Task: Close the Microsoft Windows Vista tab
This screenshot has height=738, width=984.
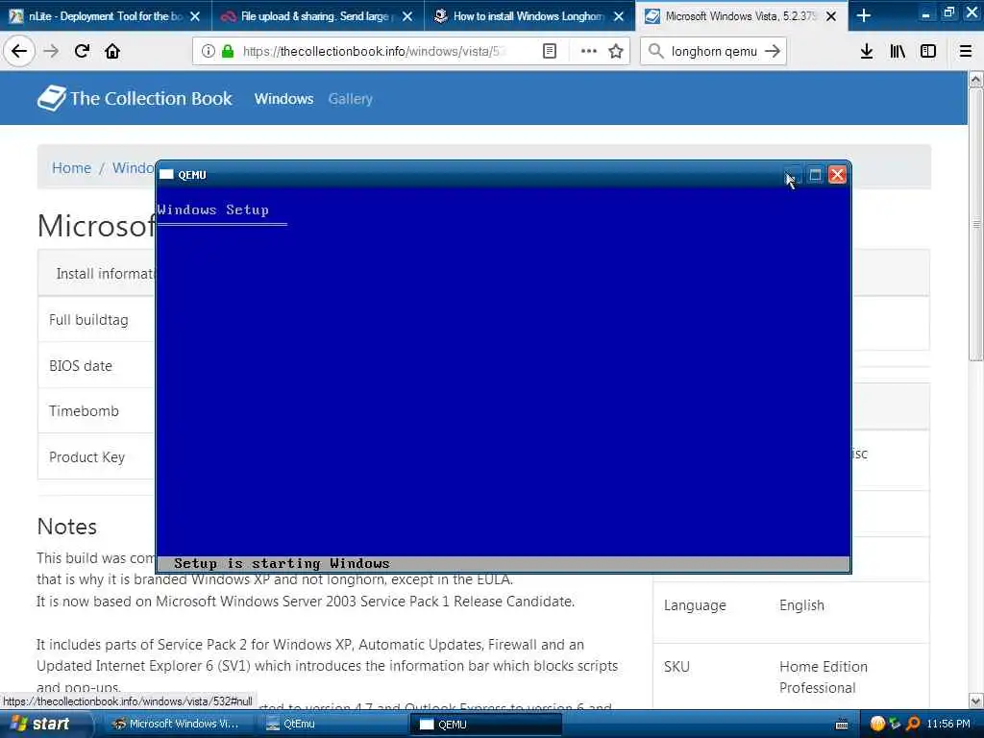Action: click(x=831, y=16)
